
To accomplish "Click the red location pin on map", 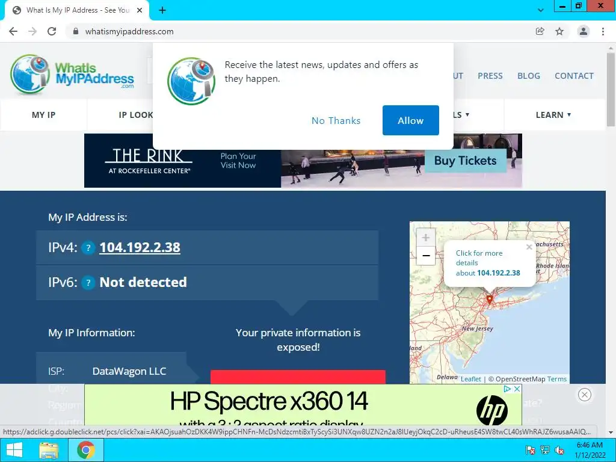I will pyautogui.click(x=490, y=300).
